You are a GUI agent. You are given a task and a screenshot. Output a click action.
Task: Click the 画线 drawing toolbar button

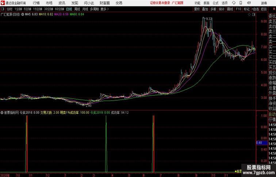[230, 9]
